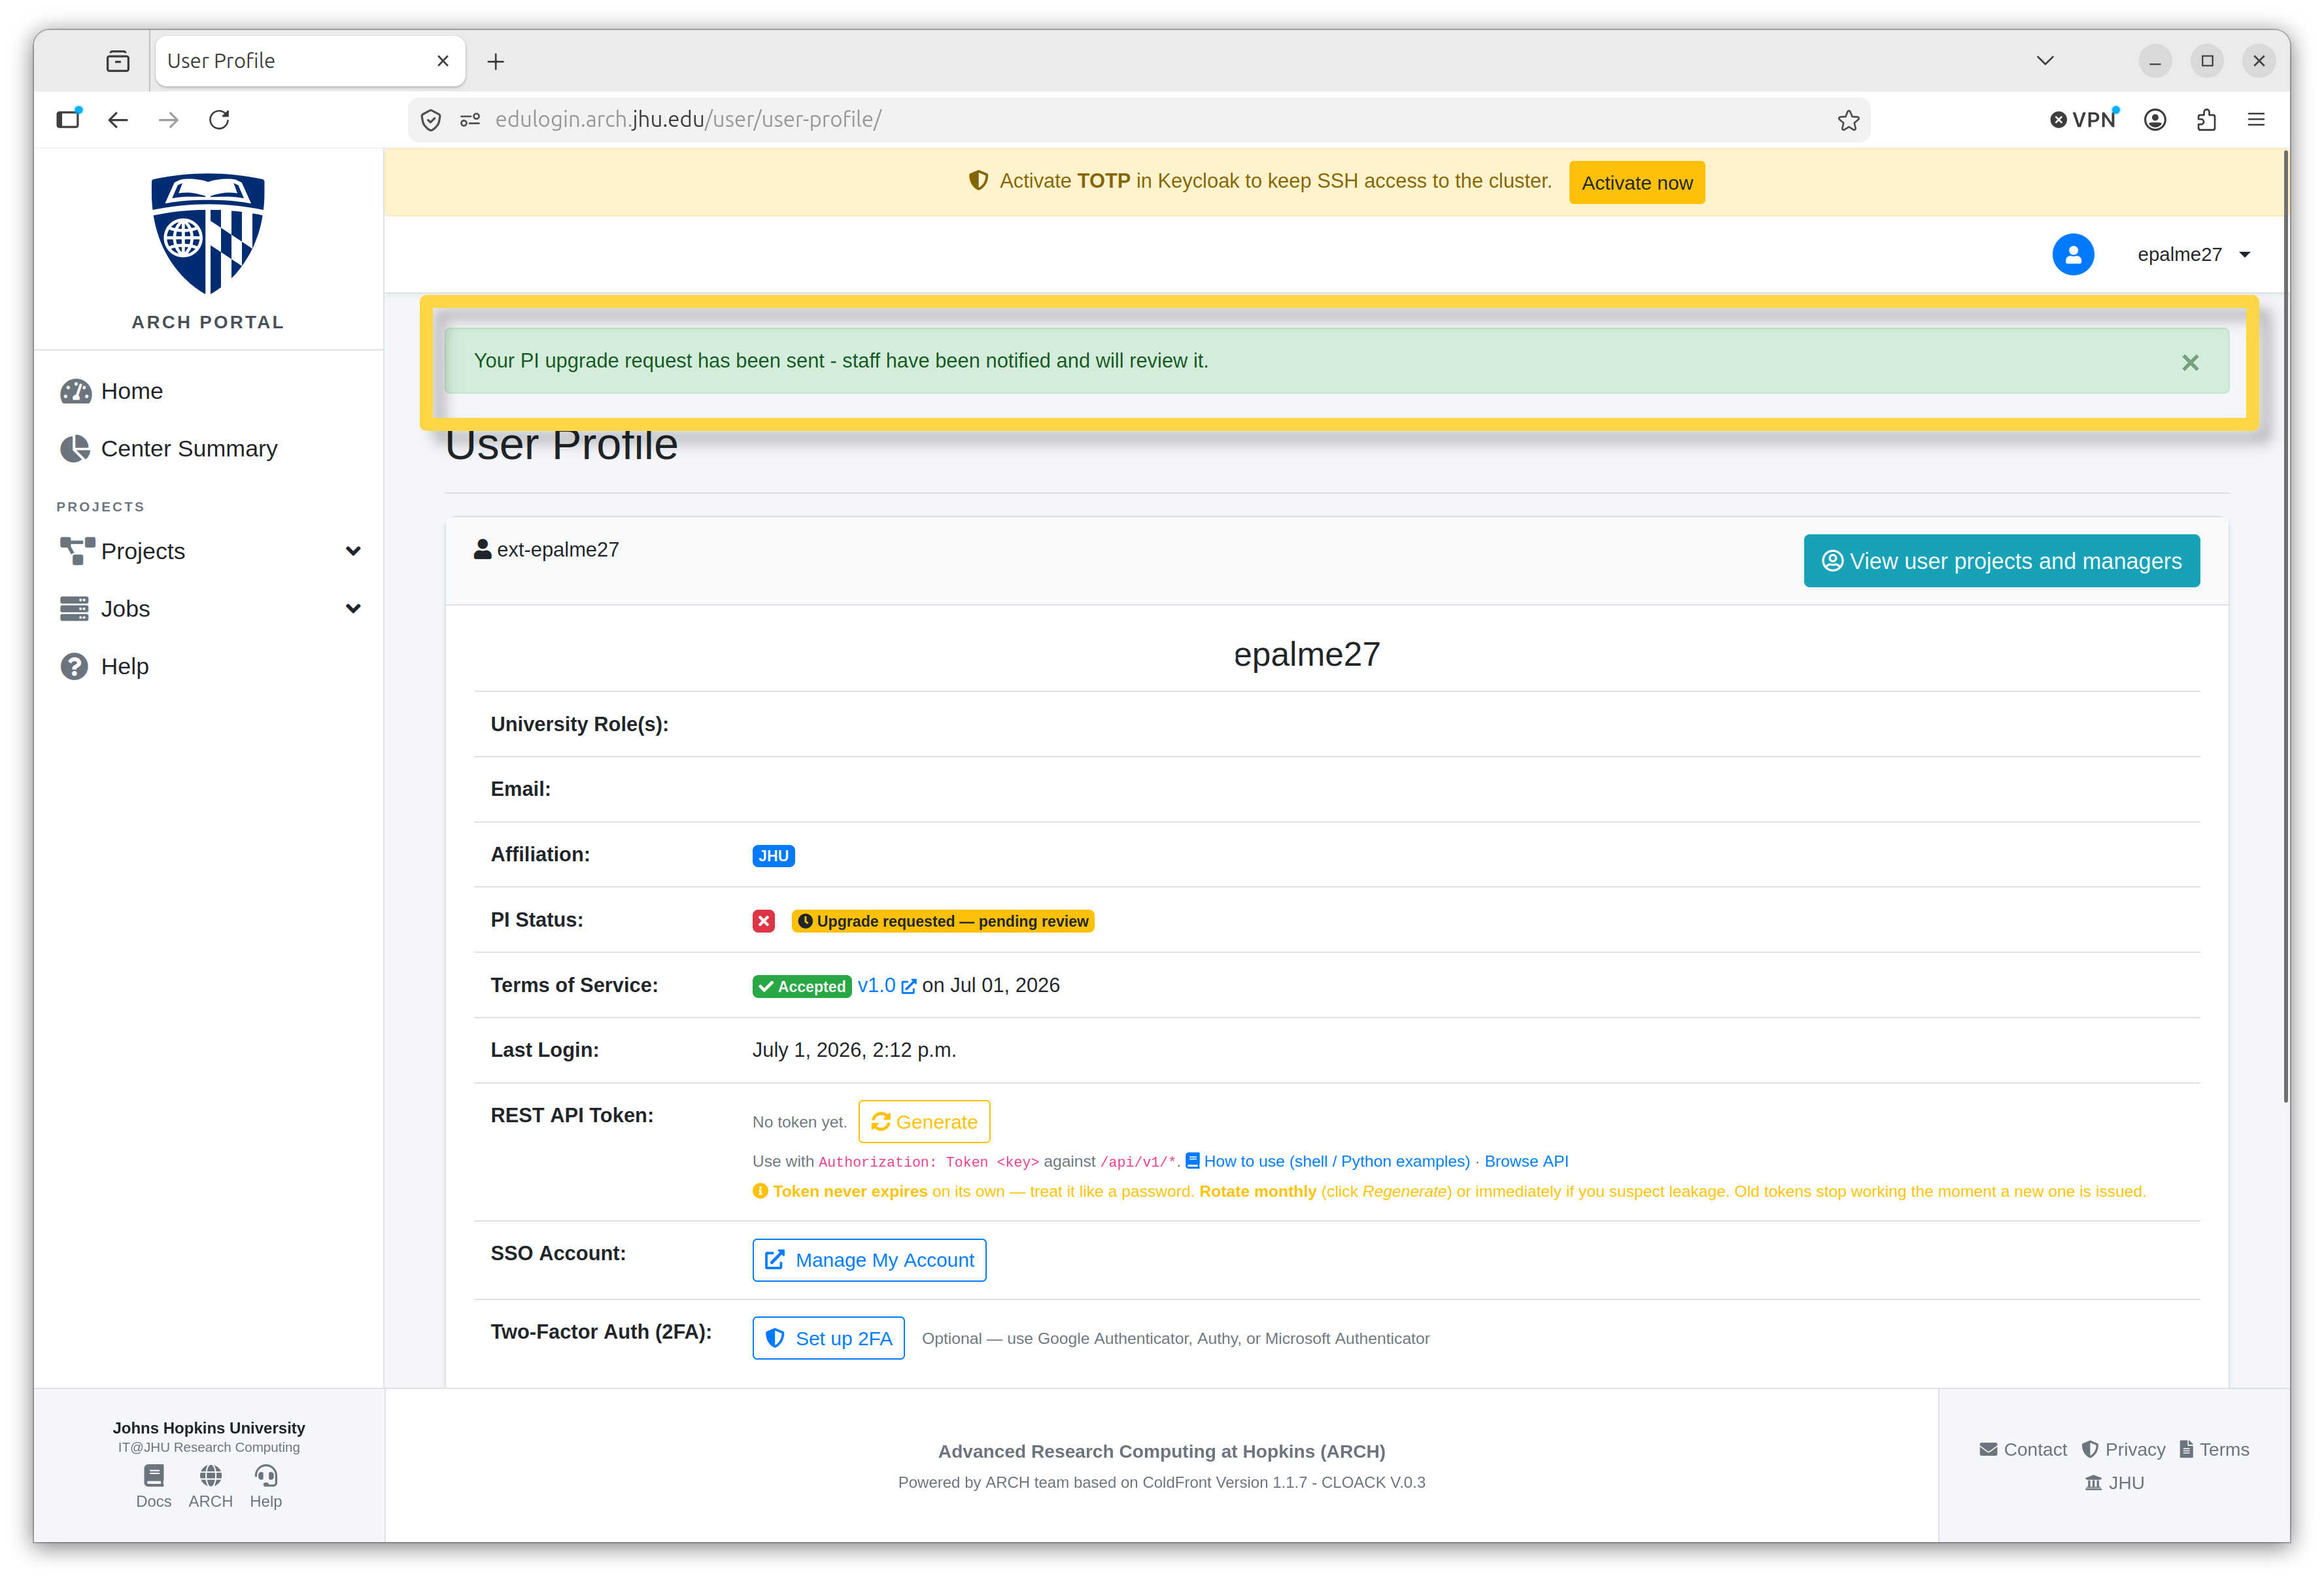2324x1580 pixels.
Task: Click the red X PI status icon
Action: (764, 921)
